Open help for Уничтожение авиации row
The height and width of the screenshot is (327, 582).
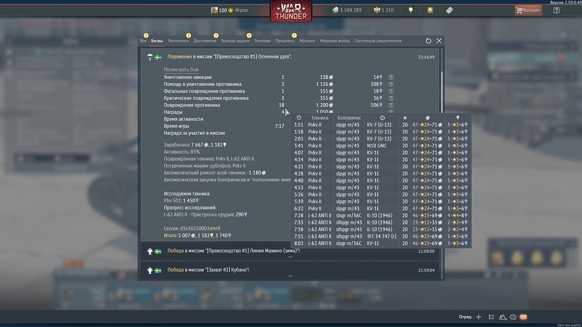click(391, 77)
